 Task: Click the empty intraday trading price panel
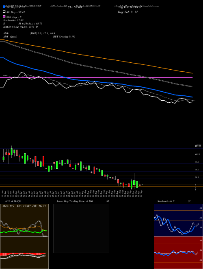81,228
